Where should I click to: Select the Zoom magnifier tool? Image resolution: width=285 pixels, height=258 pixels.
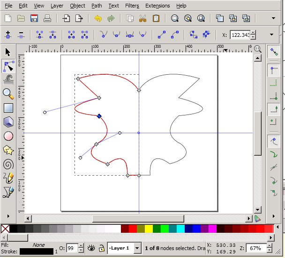tap(8, 93)
